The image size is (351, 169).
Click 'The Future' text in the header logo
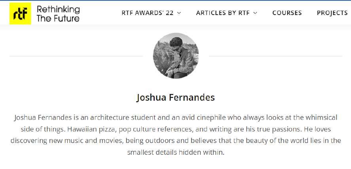point(58,18)
